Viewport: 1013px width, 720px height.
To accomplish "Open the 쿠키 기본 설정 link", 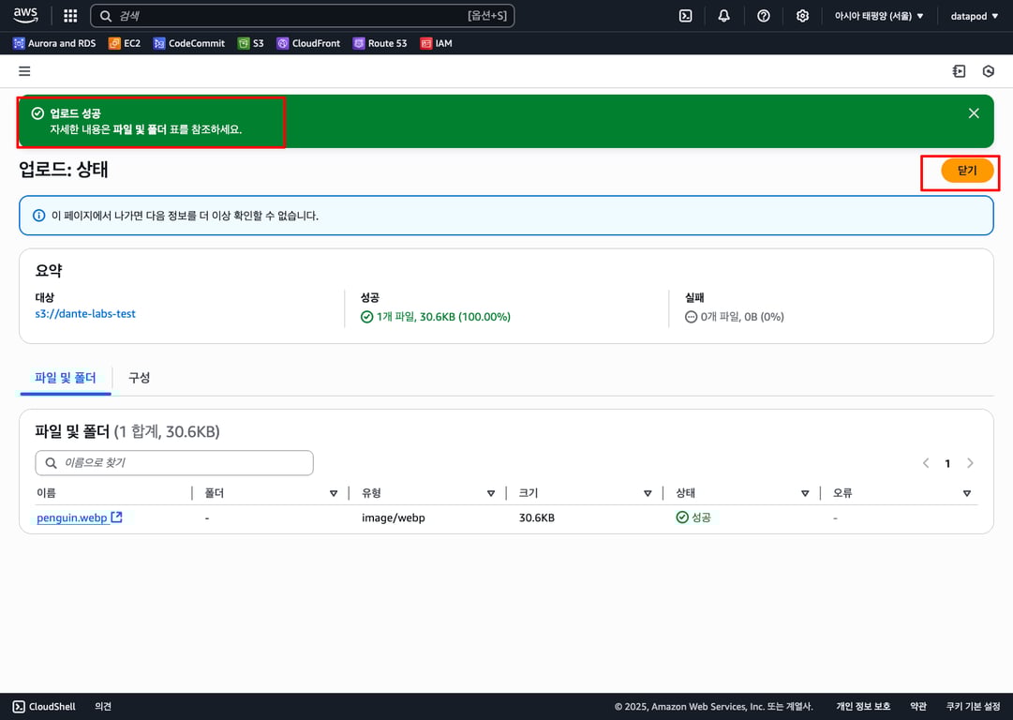I will click(973, 707).
